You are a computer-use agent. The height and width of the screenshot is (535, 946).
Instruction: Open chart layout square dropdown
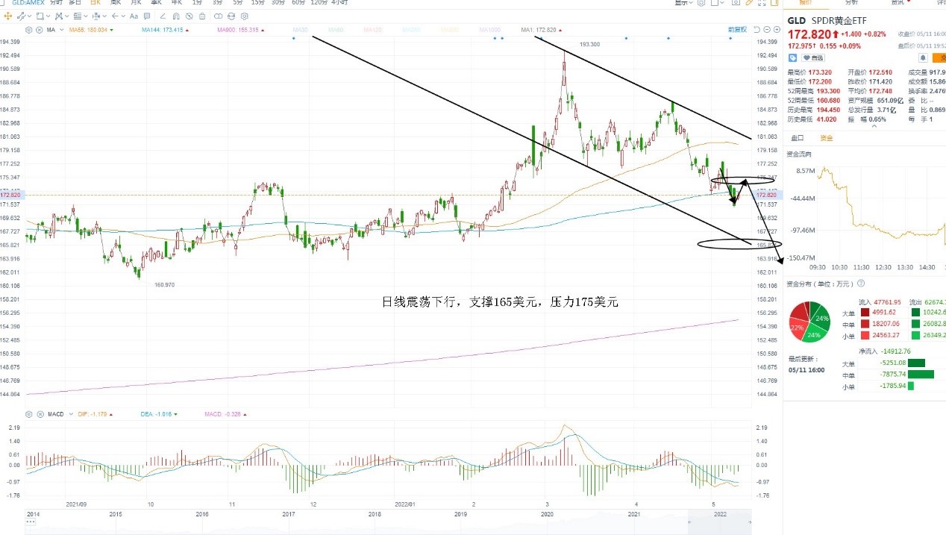717,3
